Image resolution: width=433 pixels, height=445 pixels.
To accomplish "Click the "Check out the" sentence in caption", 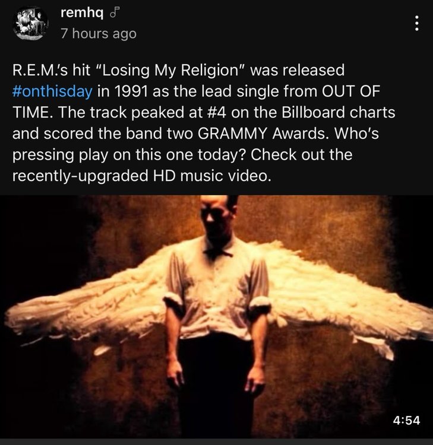I will click(302, 155).
